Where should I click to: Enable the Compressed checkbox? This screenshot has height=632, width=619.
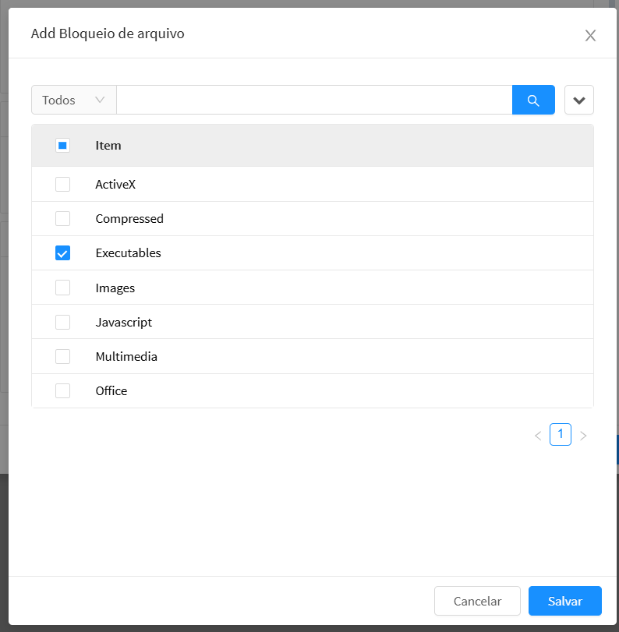tap(63, 219)
